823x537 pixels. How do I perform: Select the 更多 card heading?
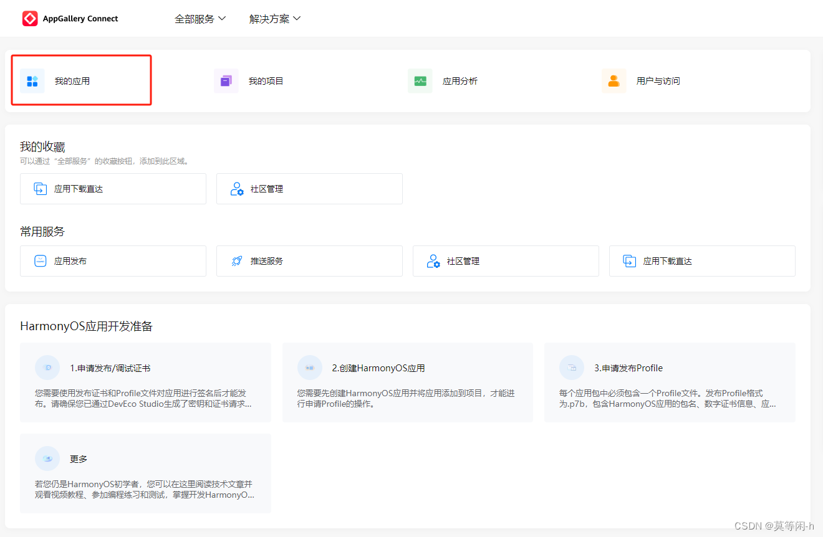coord(79,459)
